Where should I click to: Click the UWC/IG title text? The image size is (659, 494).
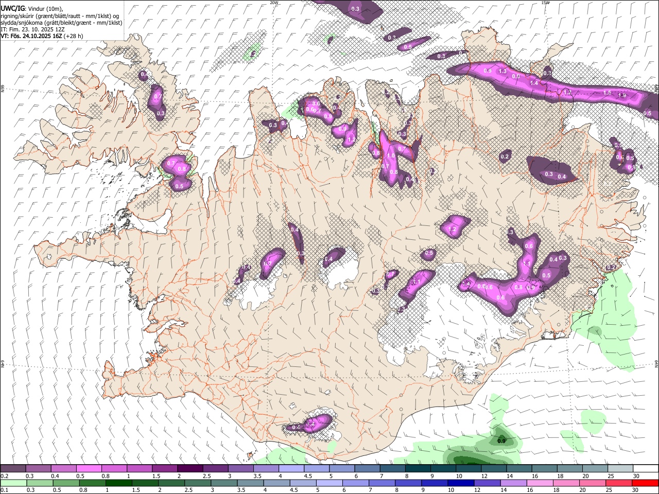[x=12, y=8]
